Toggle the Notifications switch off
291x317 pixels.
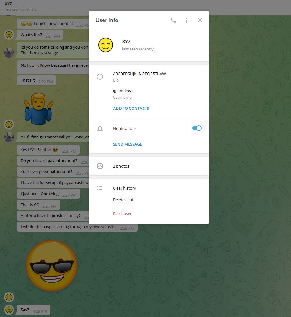(197, 128)
